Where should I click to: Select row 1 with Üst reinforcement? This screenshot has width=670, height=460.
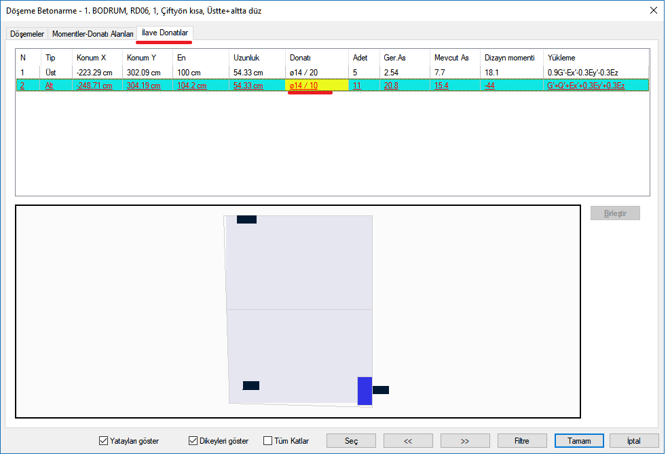tap(50, 72)
